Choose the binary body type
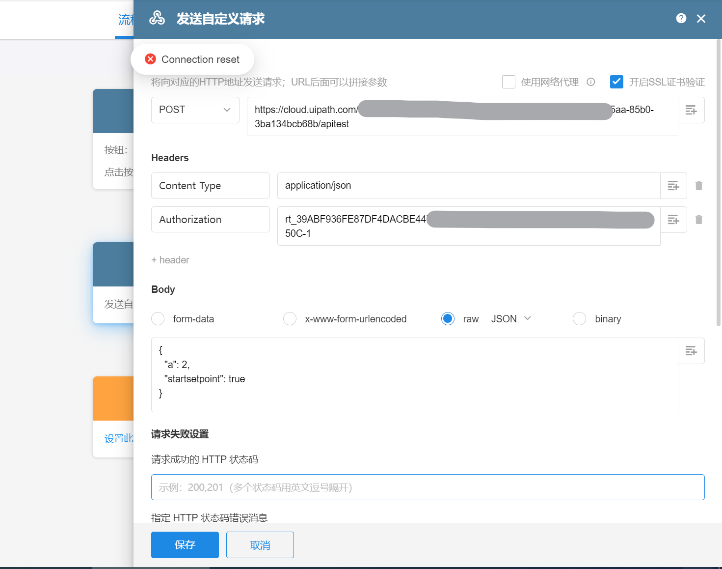This screenshot has height=569, width=722. (580, 319)
